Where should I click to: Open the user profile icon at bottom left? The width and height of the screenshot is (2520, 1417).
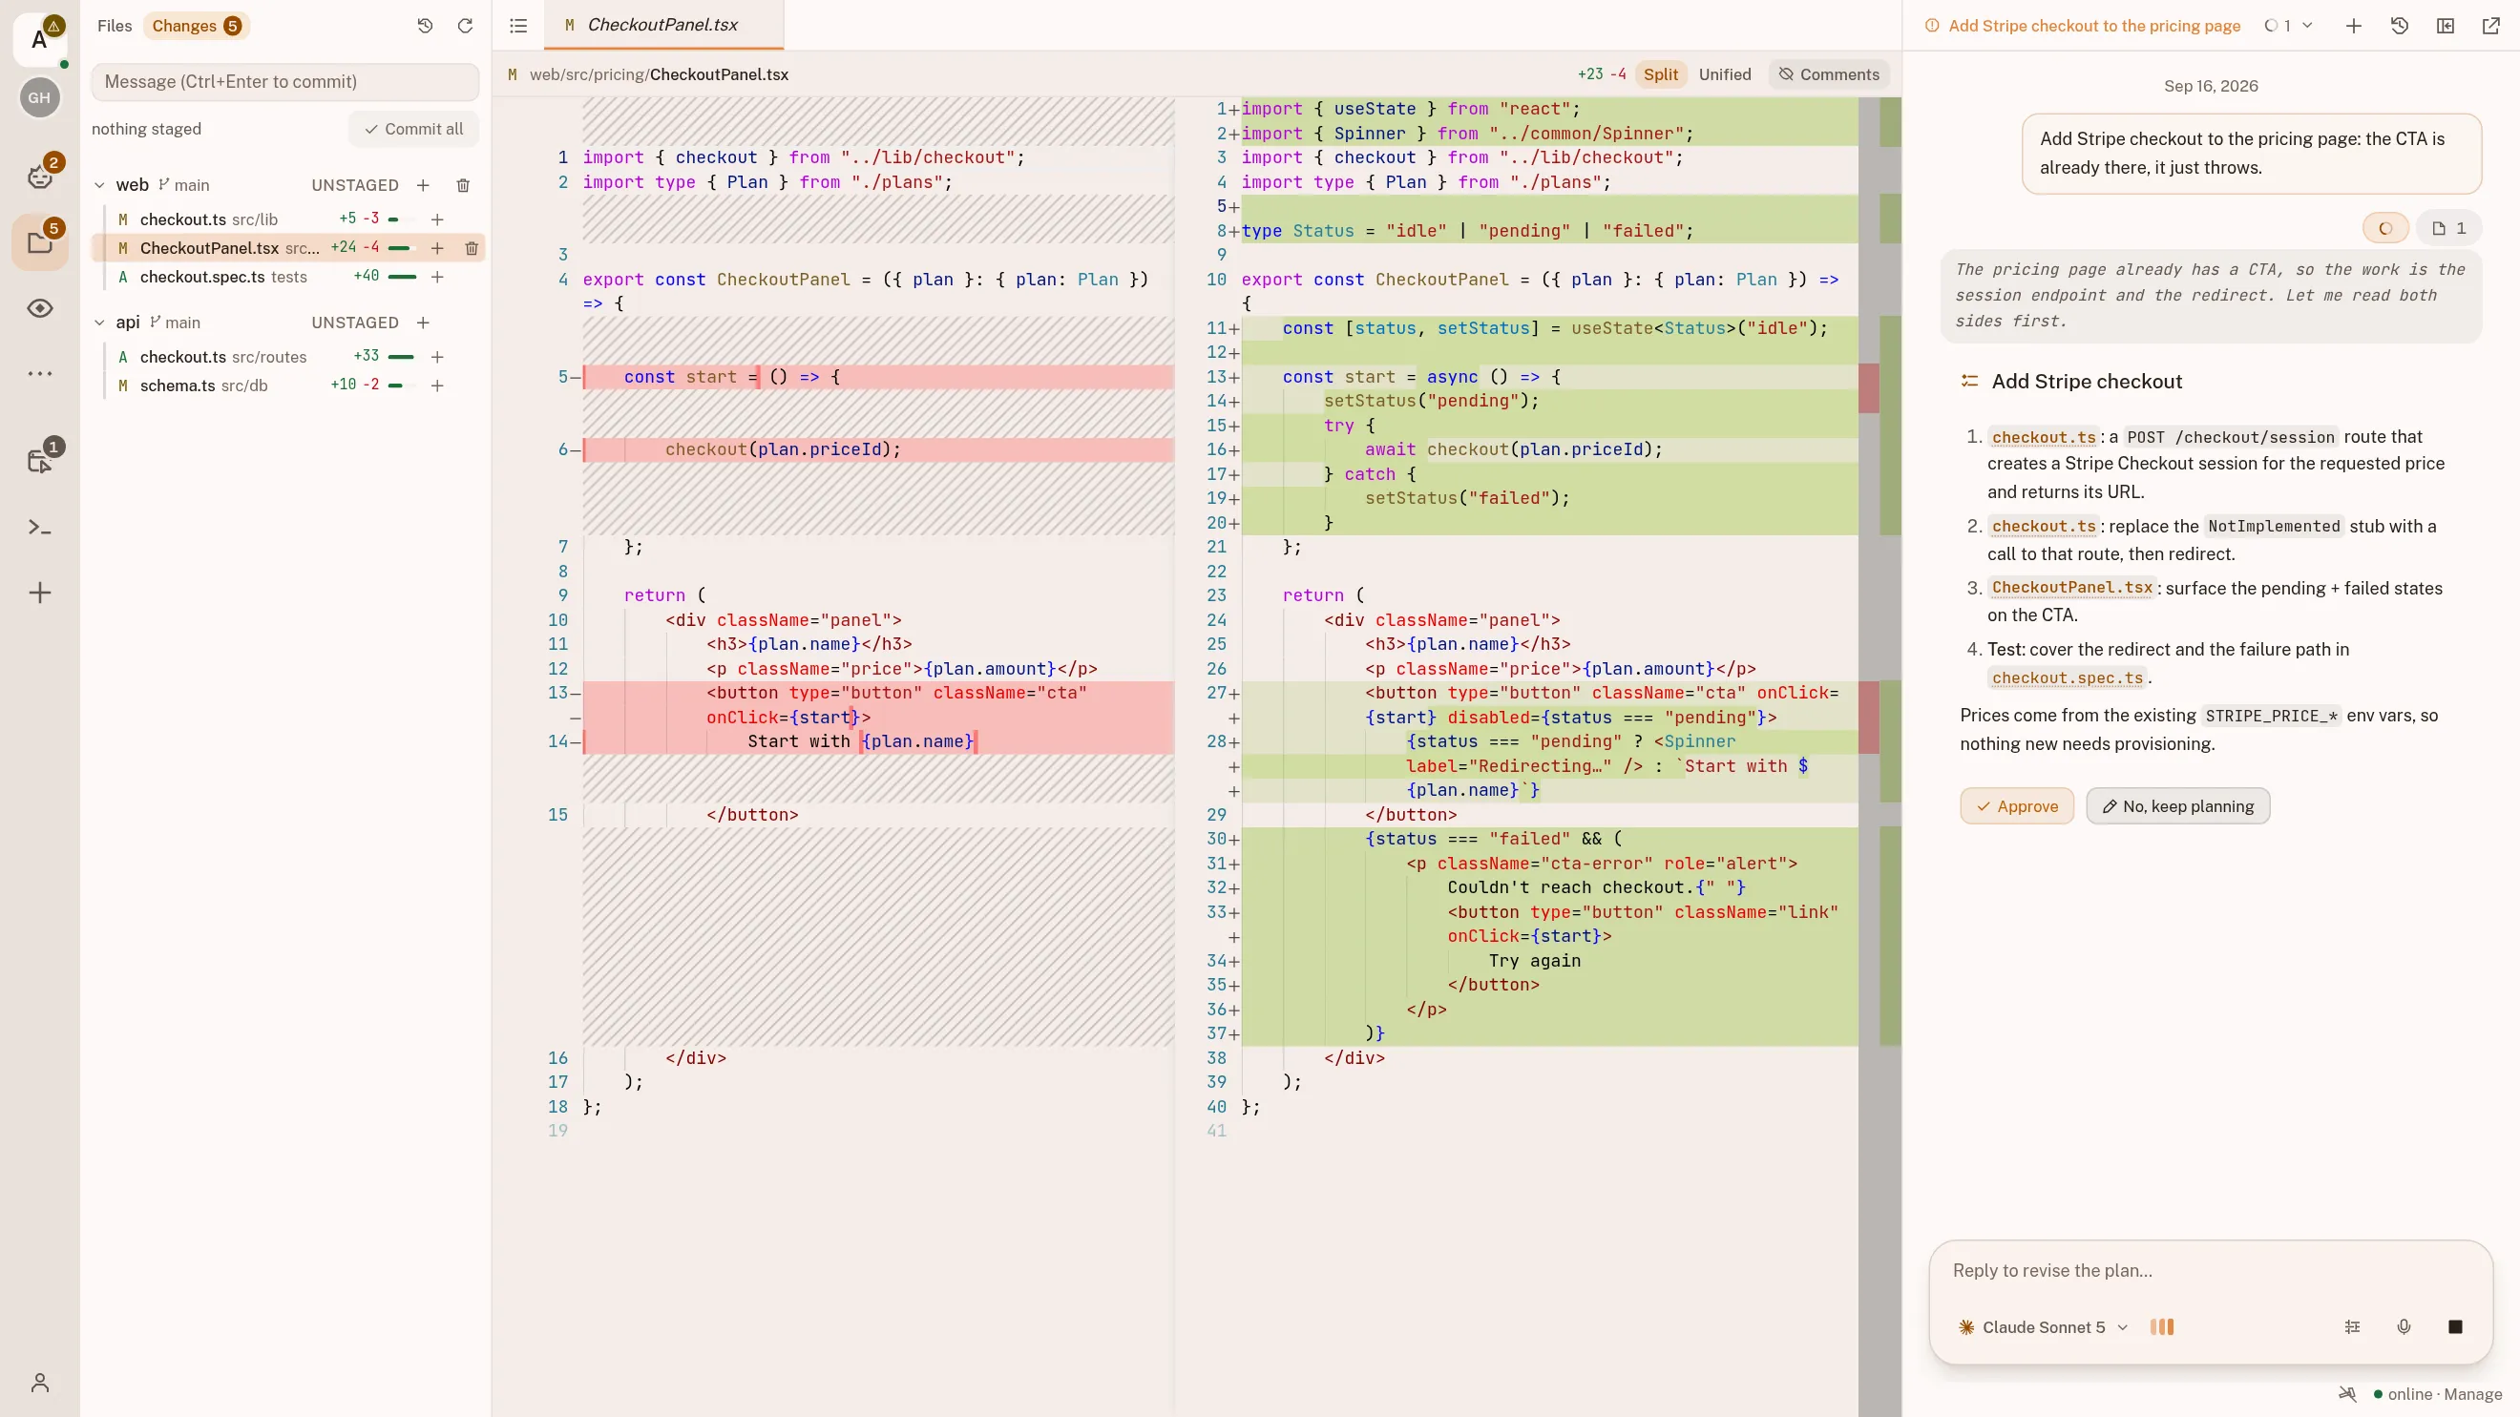40,1383
